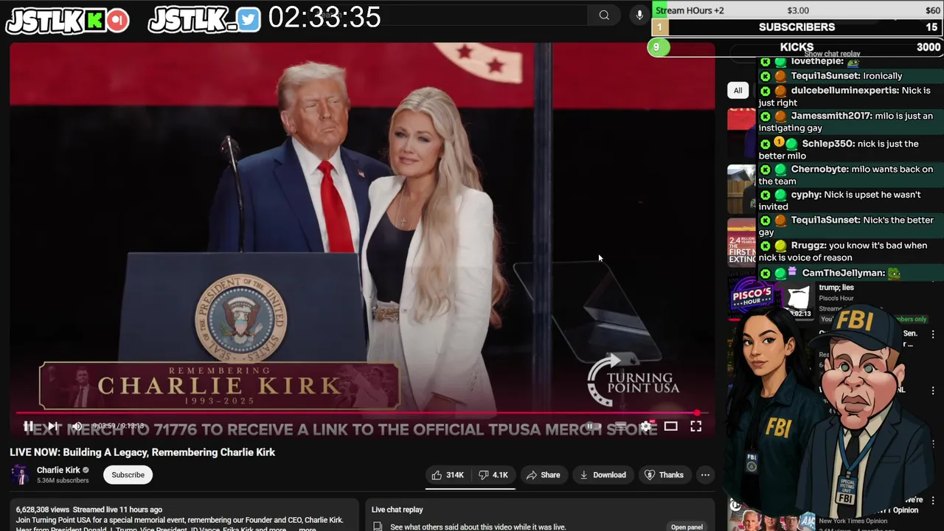Viewport: 944px width, 531px height.
Task: Click chat username cyphy
Action: (x=805, y=195)
